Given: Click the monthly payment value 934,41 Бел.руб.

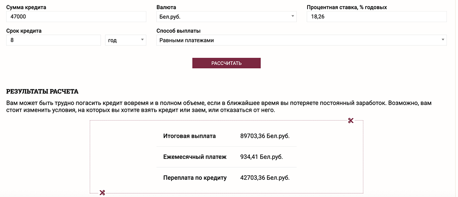Looking at the screenshot, I should click(x=261, y=157).
